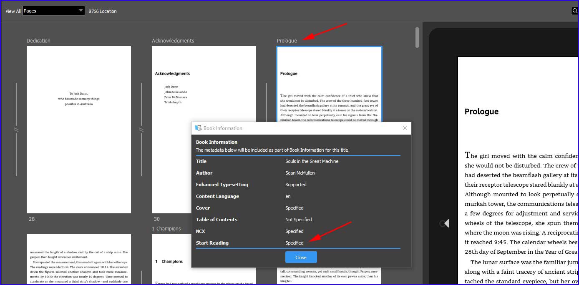579x285 pixels.
Task: Click the 'Author' field label
Action: pos(204,173)
